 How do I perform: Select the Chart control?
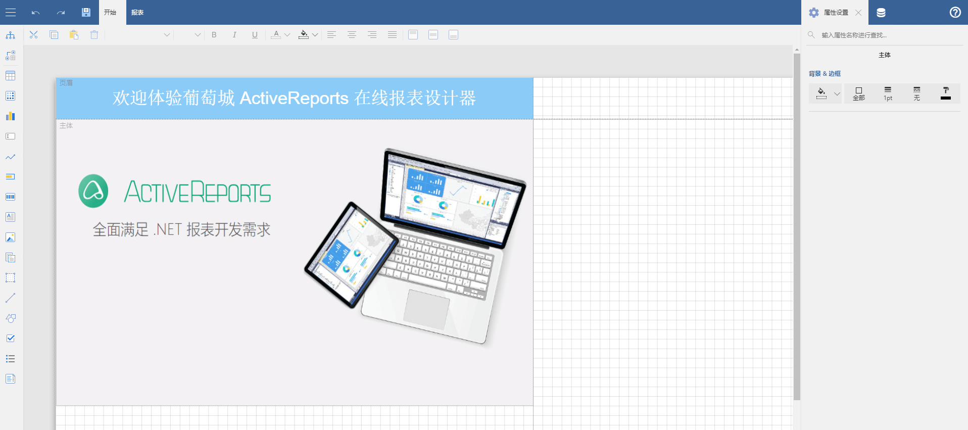[10, 116]
